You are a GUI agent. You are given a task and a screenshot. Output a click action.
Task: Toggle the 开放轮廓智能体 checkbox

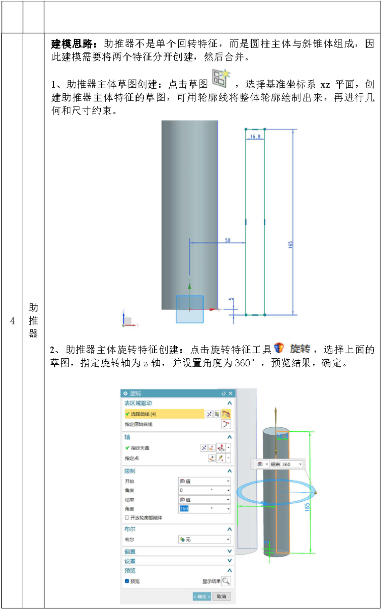[x=127, y=517]
